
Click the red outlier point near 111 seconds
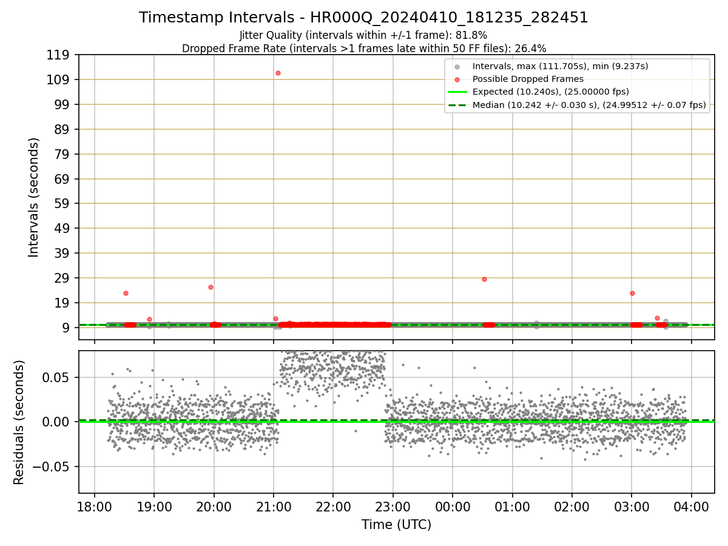[278, 73]
